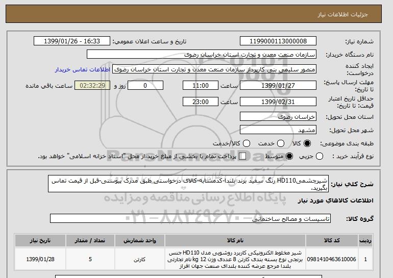Click product code 098141046310006 cell
The image size is (393, 278).
(332, 259)
